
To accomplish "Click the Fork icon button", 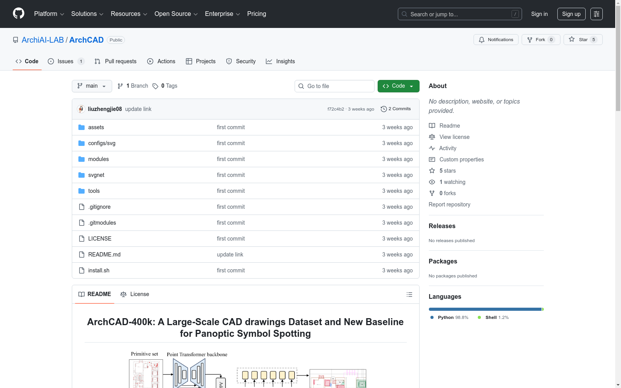I will point(530,40).
